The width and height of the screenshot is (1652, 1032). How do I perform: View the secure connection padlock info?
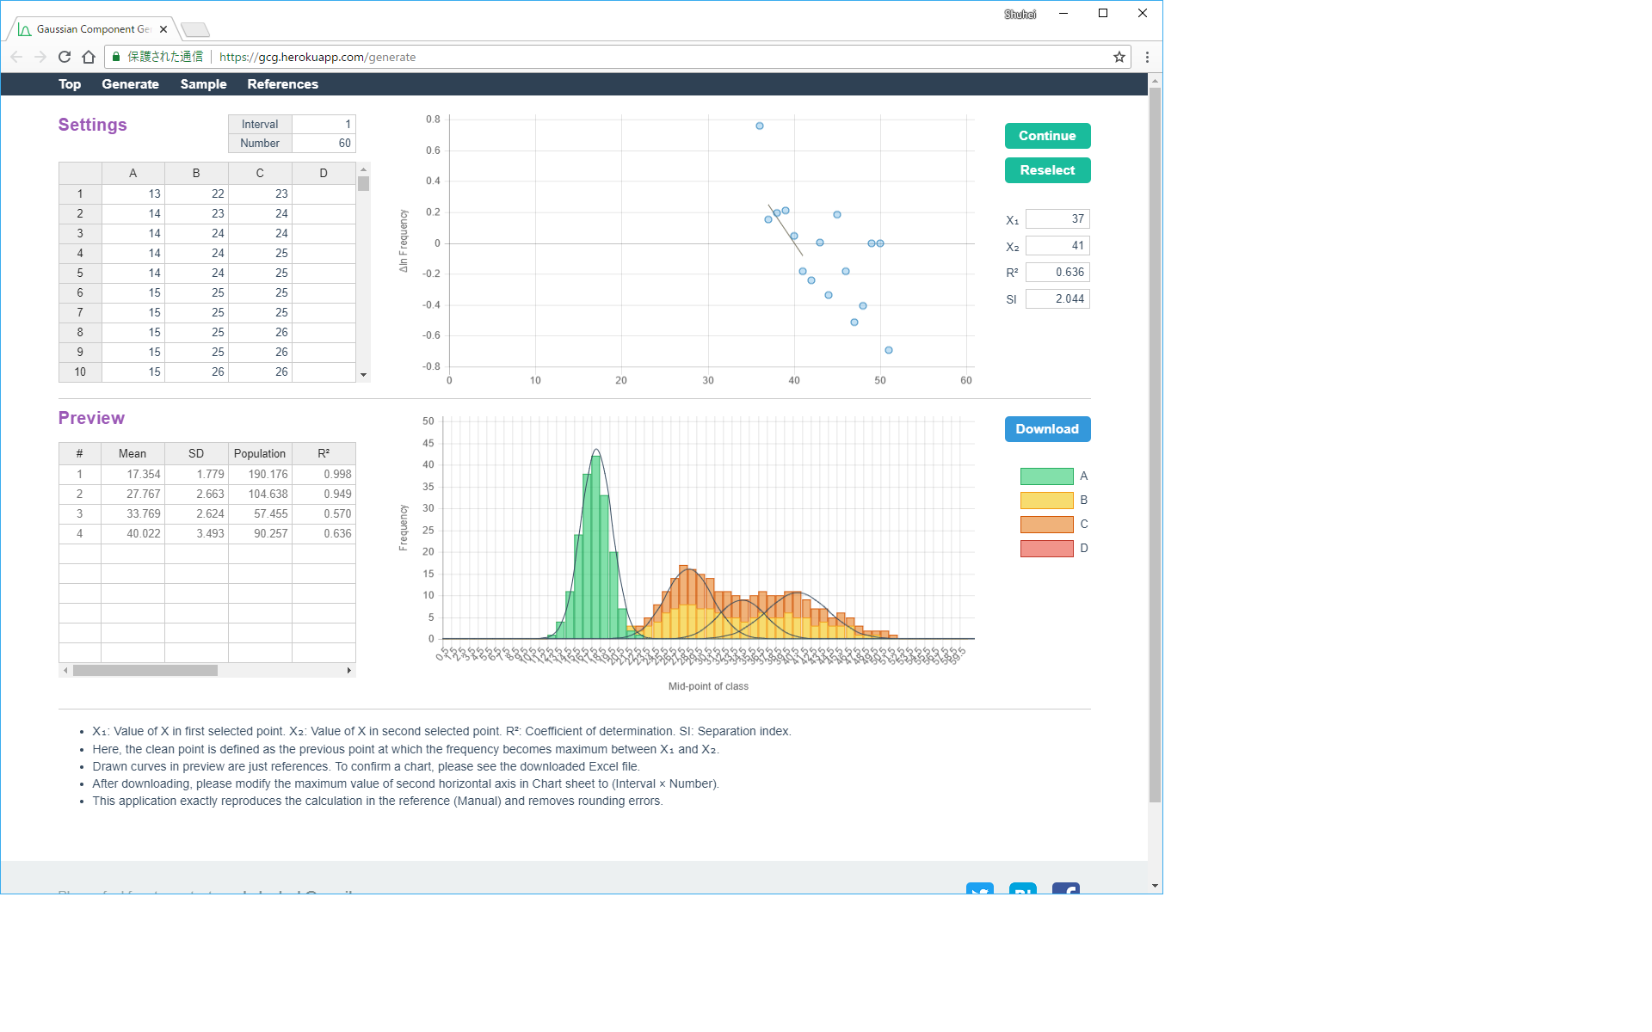tap(116, 57)
